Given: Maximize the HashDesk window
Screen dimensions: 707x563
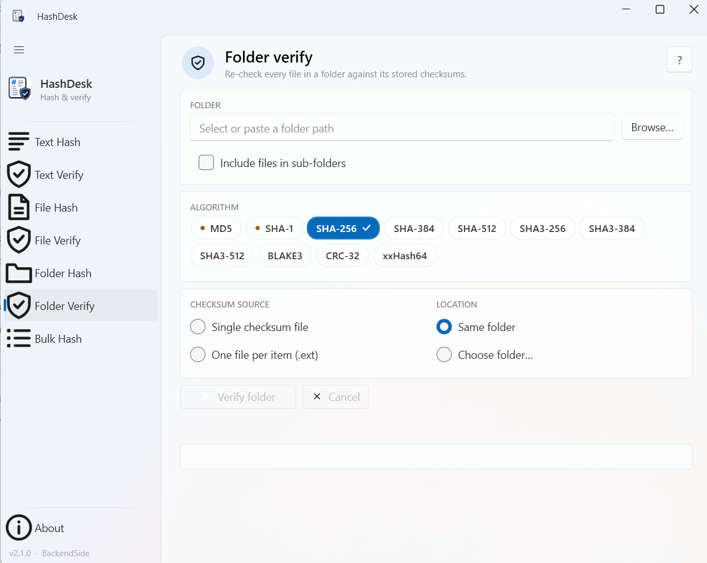Looking at the screenshot, I should [659, 9].
